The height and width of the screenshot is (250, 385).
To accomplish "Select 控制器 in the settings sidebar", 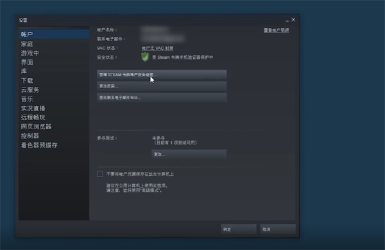I will click(x=30, y=136).
